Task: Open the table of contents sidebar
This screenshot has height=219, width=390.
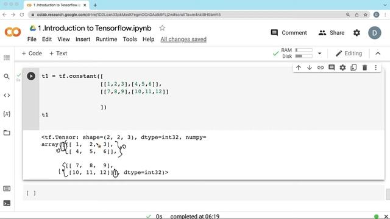Action: click(7, 58)
